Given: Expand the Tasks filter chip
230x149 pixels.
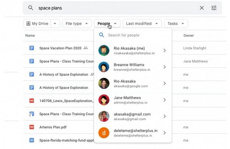Looking at the screenshot, I should click(x=176, y=24).
